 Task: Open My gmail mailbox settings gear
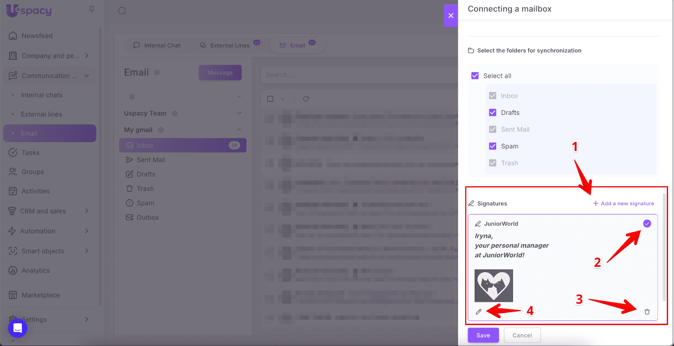pos(160,130)
